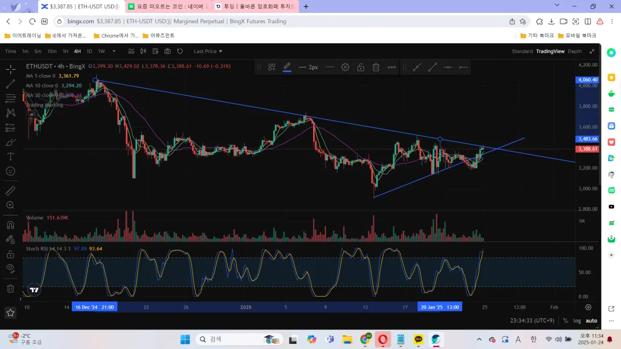Image resolution: width=621 pixels, height=349 pixels.
Task: Select the measure ruler tool
Action: [10, 191]
